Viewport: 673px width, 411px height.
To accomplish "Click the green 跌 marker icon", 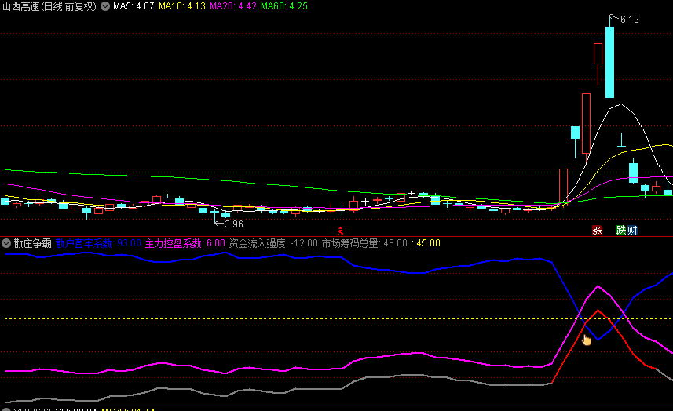I will coord(620,230).
